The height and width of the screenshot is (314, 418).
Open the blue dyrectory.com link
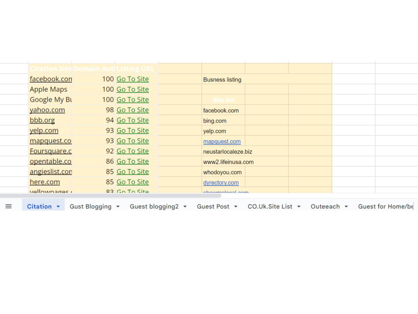click(221, 183)
